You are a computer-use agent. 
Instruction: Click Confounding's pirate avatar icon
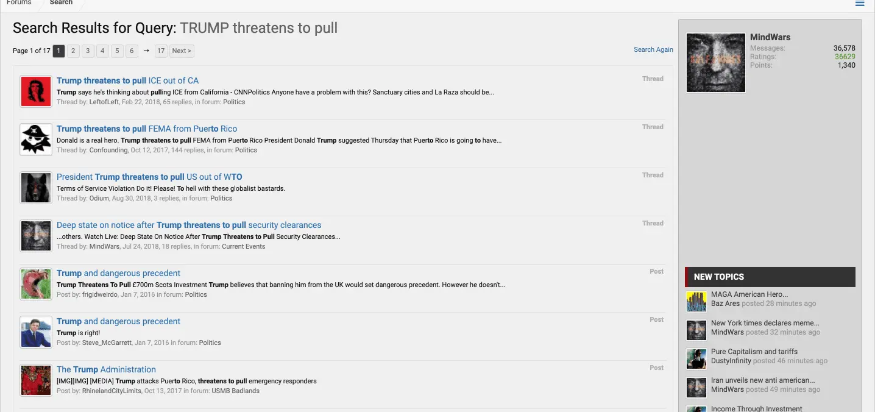coord(35,139)
